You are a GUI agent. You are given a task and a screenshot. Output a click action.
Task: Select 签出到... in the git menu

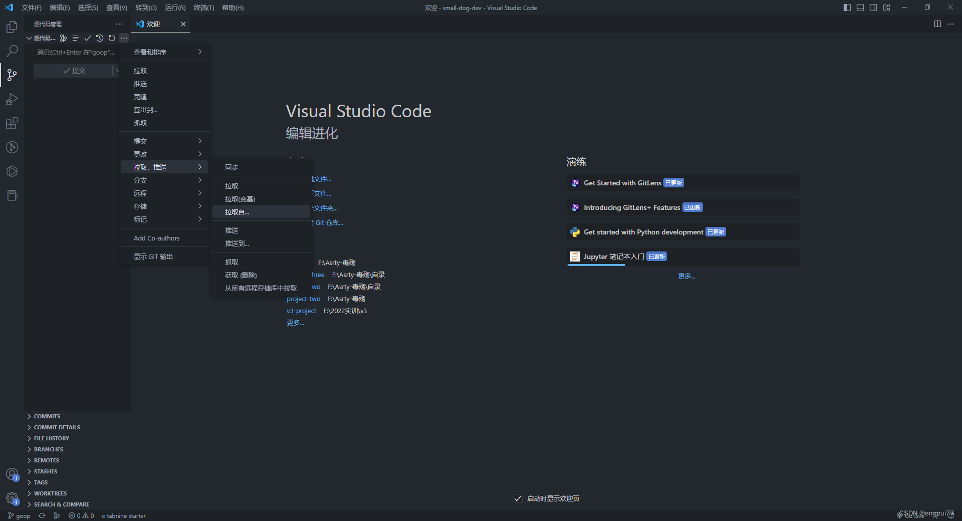point(164,110)
